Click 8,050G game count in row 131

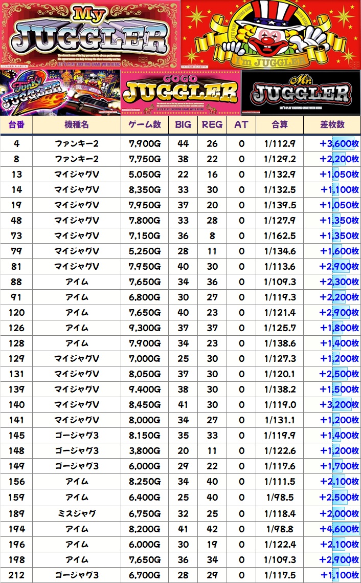pos(145,374)
